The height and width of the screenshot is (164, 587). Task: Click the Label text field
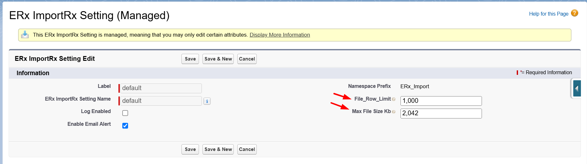tap(161, 88)
